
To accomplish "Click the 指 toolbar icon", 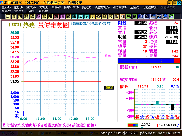I will (117, 16).
